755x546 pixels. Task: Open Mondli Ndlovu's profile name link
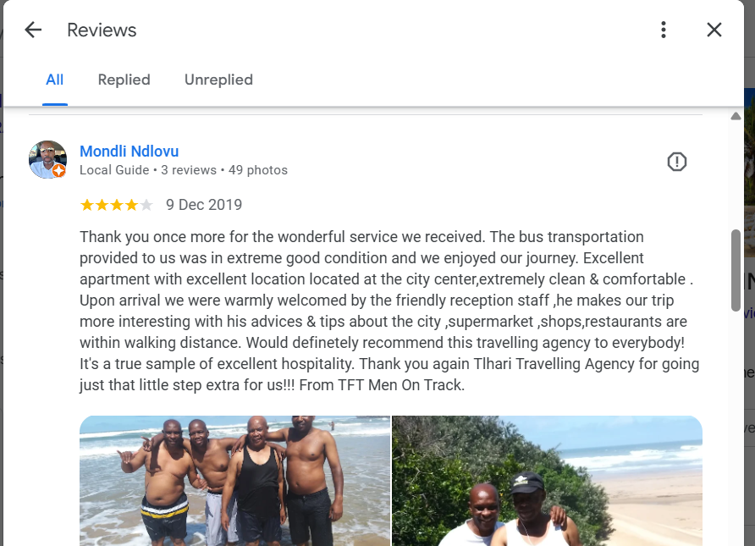coord(129,152)
